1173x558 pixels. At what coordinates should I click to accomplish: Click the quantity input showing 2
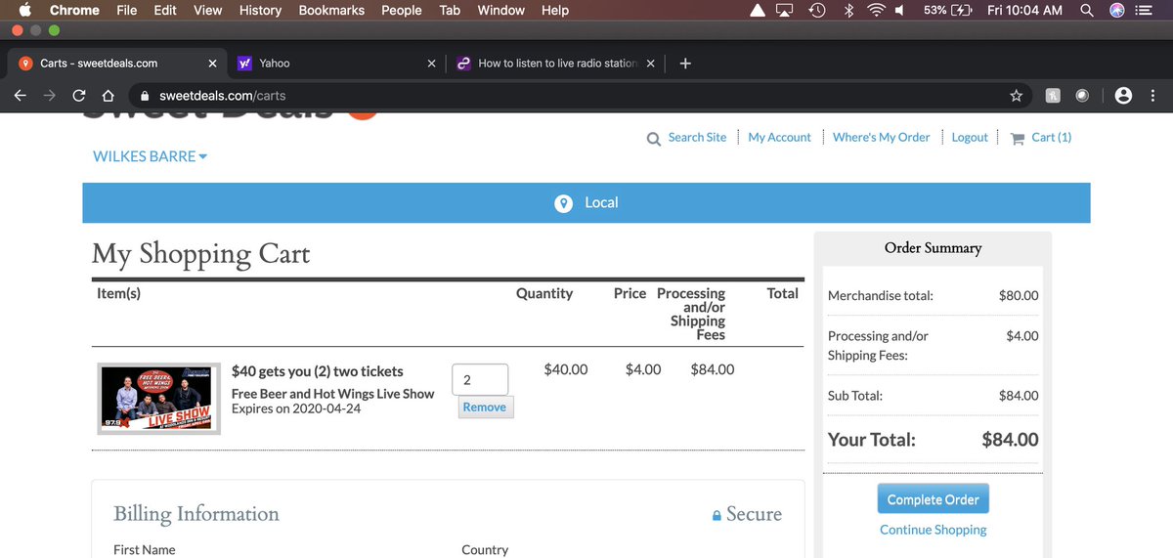pyautogui.click(x=480, y=379)
